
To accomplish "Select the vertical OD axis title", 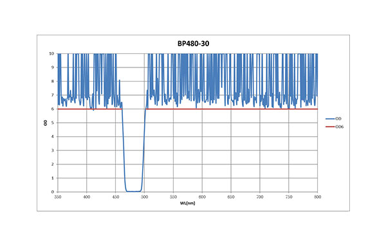I will point(45,123).
